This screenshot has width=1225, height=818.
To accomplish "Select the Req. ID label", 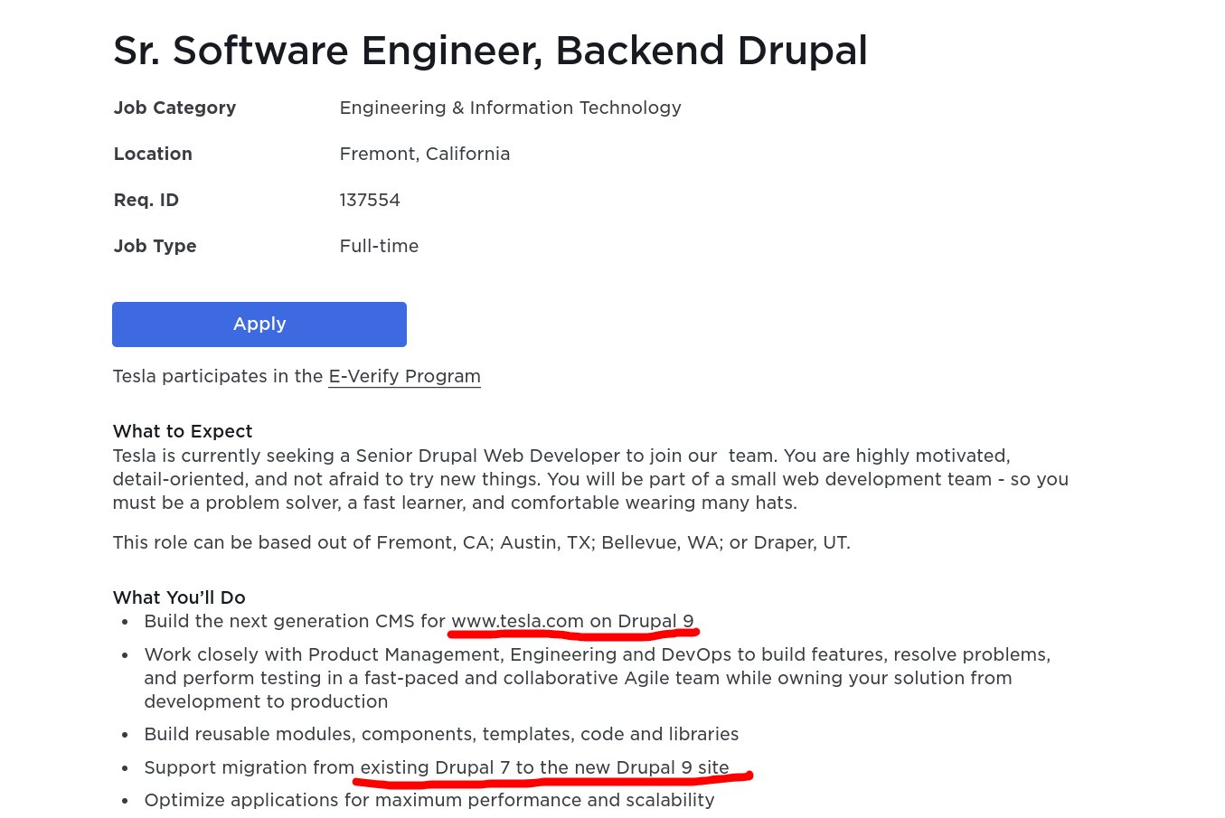I will point(146,200).
